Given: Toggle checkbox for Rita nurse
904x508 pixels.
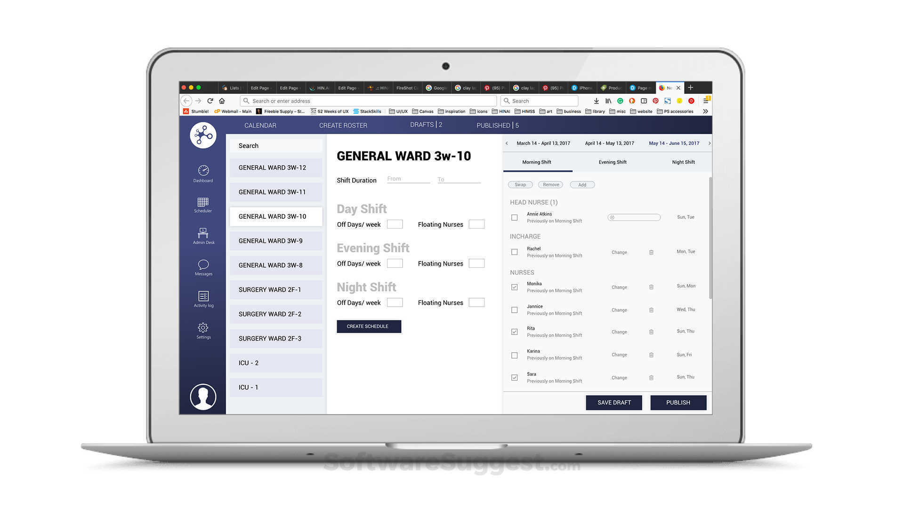Looking at the screenshot, I should click(513, 331).
